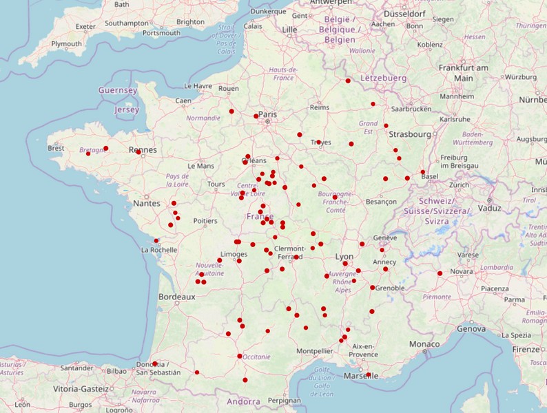Click the Bordeaux city label
547x413 pixels.
point(177,297)
